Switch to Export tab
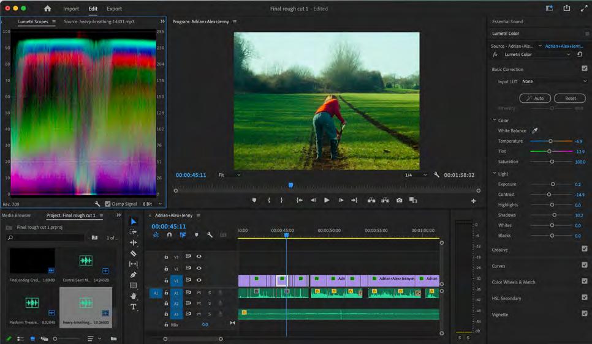 tap(114, 9)
